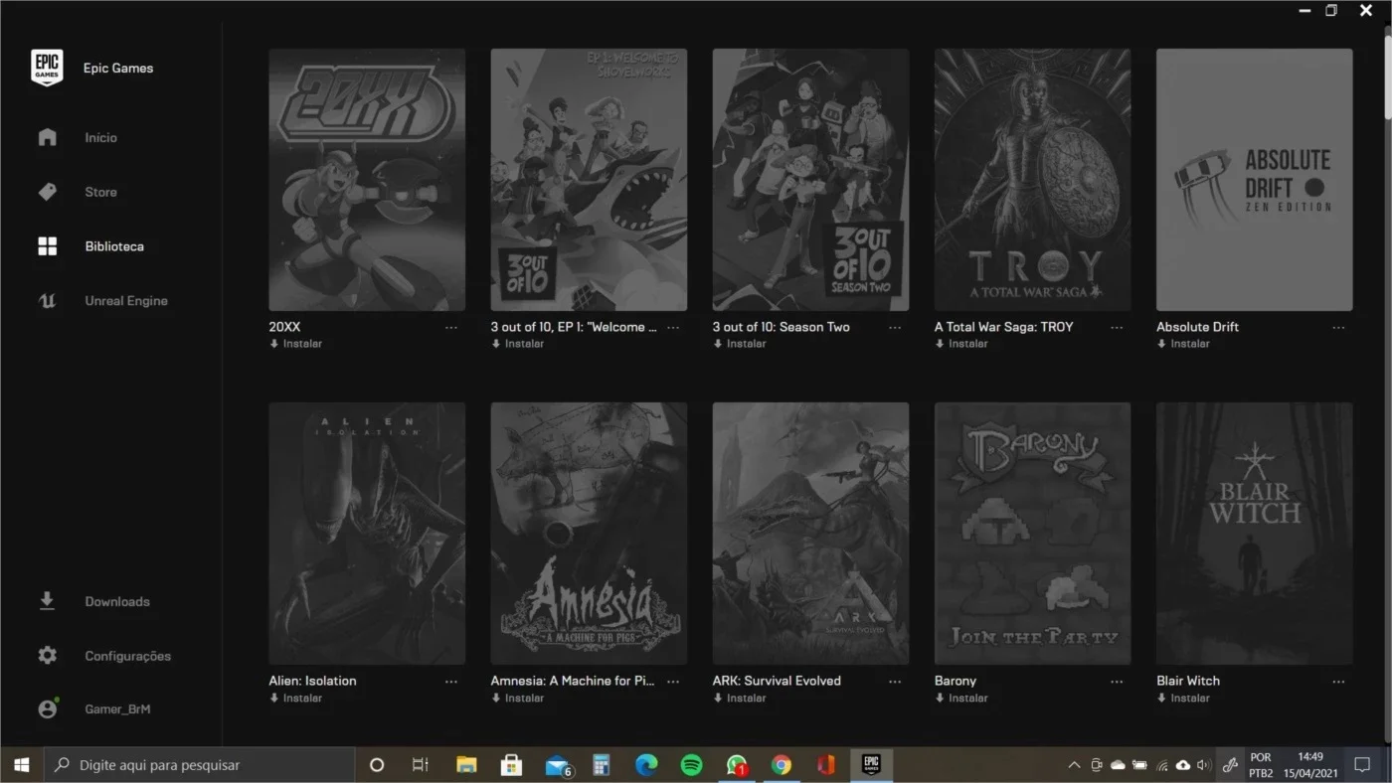Click Instalar under Alien: Isolation

[296, 699]
